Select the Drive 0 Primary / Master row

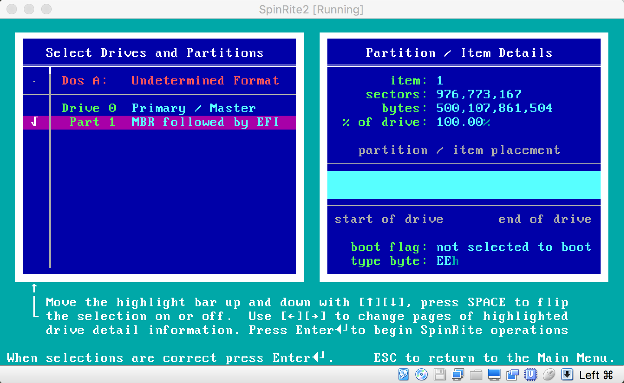(x=160, y=108)
